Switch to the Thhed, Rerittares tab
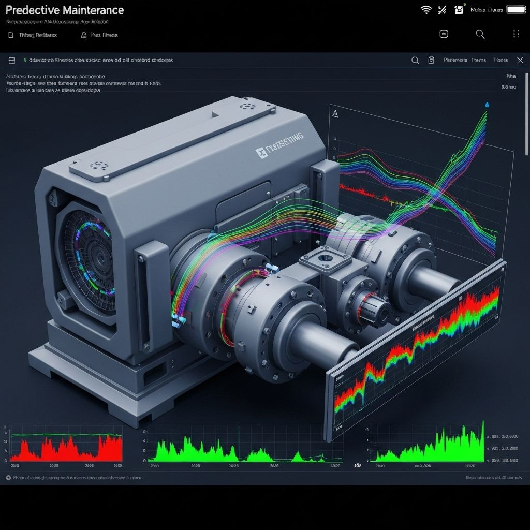The height and width of the screenshot is (530, 530). click(x=33, y=35)
